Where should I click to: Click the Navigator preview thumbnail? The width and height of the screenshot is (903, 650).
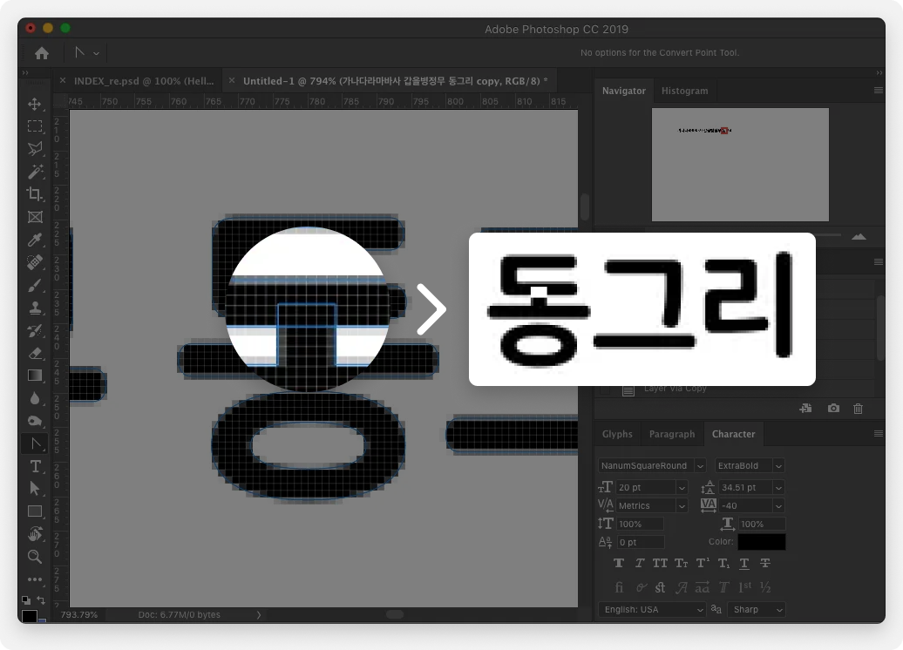tap(740, 165)
